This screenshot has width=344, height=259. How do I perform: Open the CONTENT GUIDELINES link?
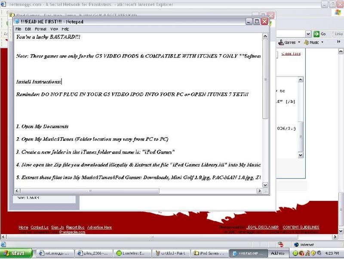301,227
